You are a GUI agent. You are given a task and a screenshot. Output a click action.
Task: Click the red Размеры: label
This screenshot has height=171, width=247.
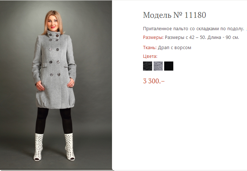click(x=153, y=37)
